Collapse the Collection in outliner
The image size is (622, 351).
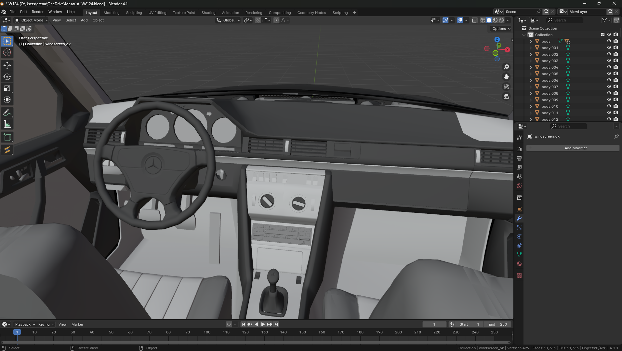pos(524,35)
